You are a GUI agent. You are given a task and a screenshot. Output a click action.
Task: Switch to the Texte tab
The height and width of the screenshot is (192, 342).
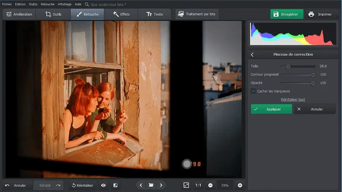click(155, 14)
